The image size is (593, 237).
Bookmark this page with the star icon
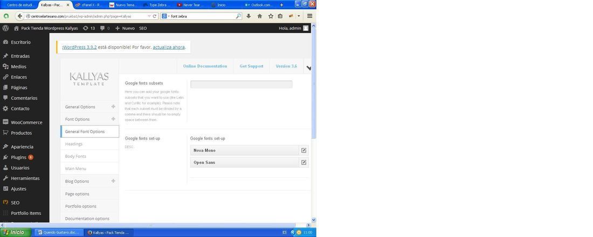click(x=271, y=16)
